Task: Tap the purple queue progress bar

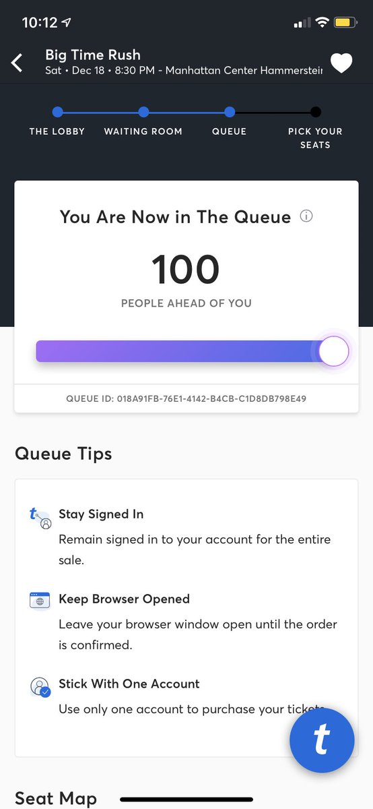Action: click(180, 351)
